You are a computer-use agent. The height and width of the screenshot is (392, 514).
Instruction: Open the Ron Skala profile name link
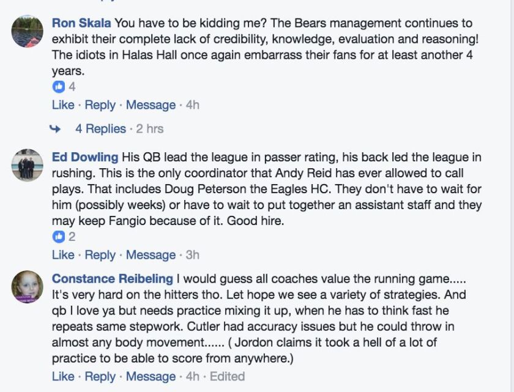pos(81,23)
